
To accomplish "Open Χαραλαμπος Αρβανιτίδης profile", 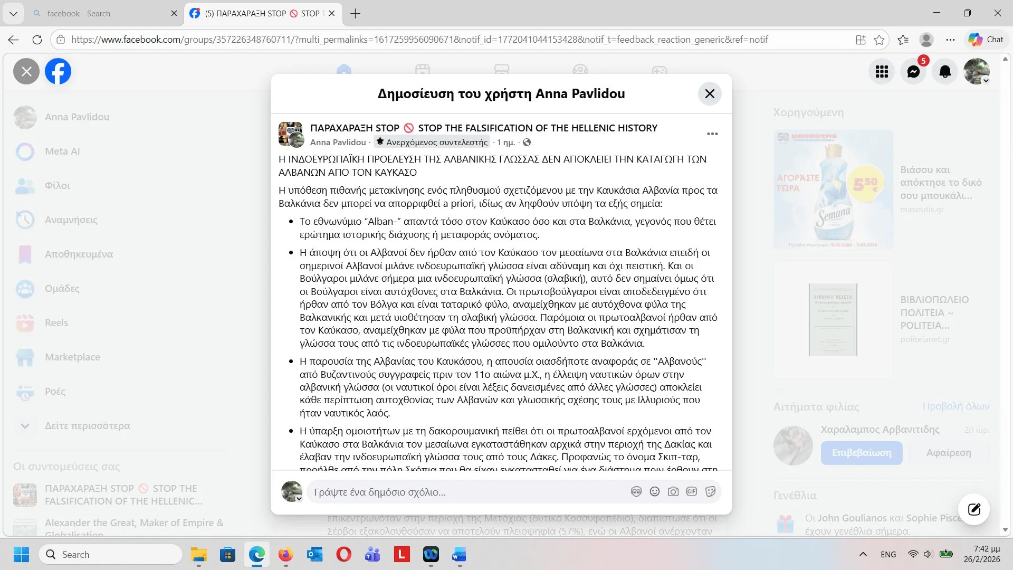I will coord(880,430).
